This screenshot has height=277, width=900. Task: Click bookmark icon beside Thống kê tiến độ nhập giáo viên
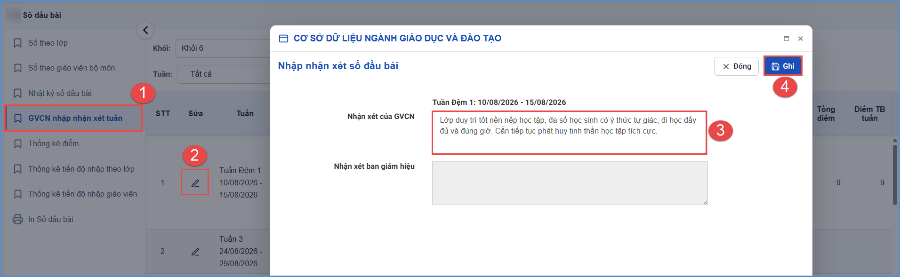coord(18,194)
